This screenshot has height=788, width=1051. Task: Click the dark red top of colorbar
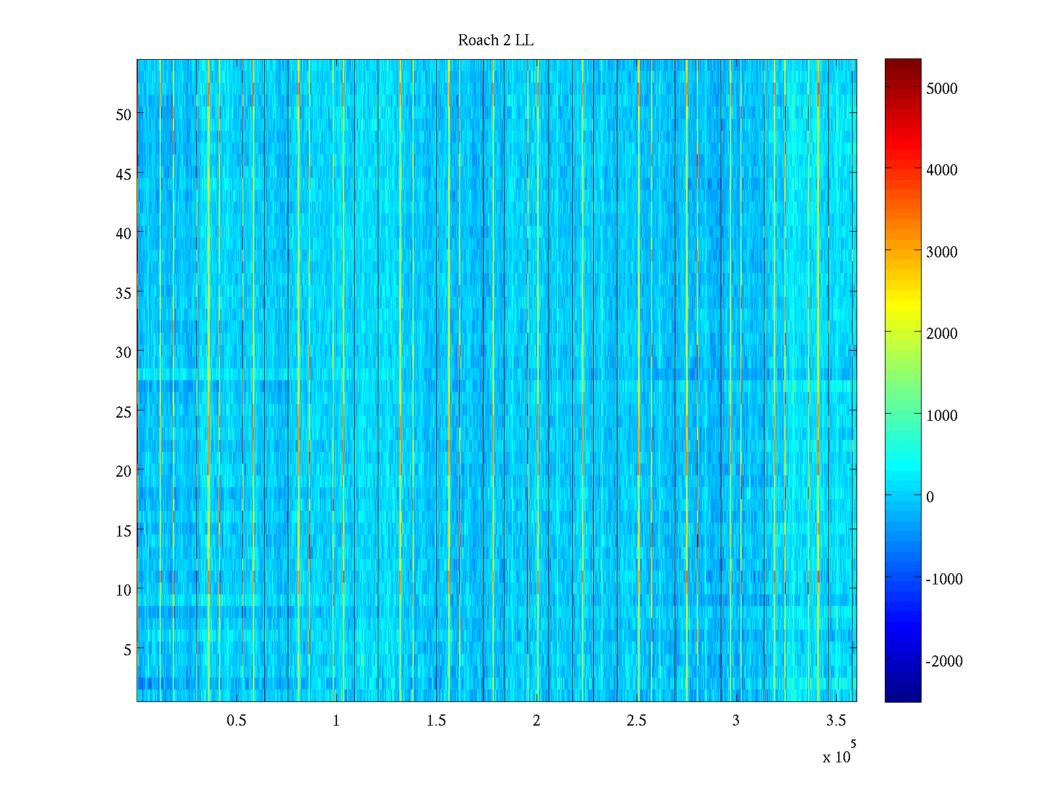(x=903, y=63)
